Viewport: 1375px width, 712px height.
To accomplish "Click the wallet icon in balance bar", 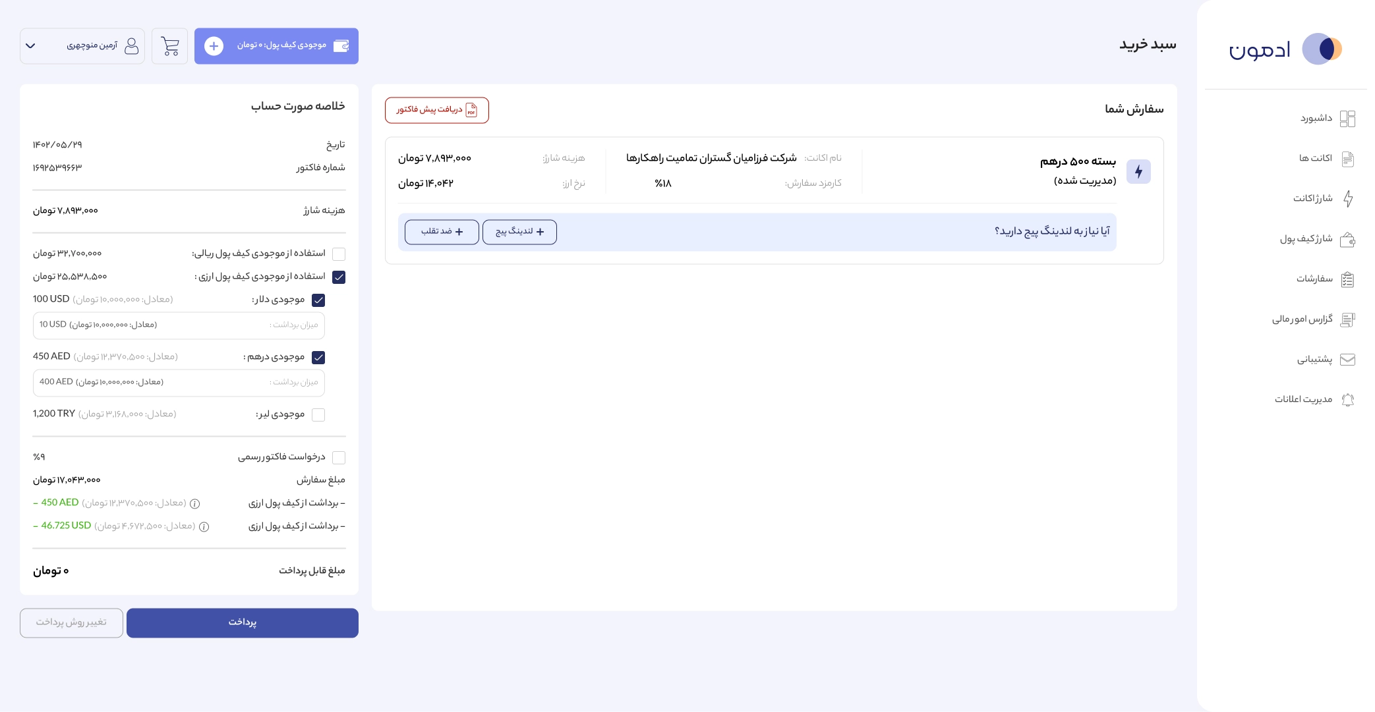I will [x=341, y=45].
